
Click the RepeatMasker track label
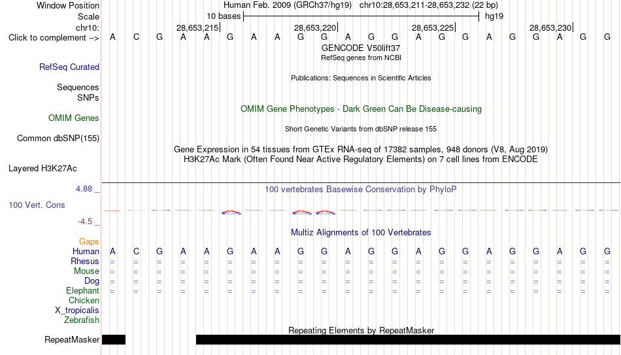pos(72,339)
